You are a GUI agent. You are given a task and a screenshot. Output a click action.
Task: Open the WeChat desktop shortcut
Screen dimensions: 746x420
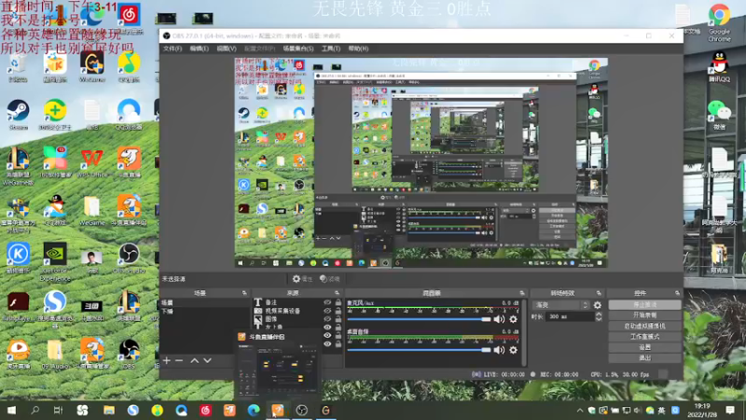719,115
